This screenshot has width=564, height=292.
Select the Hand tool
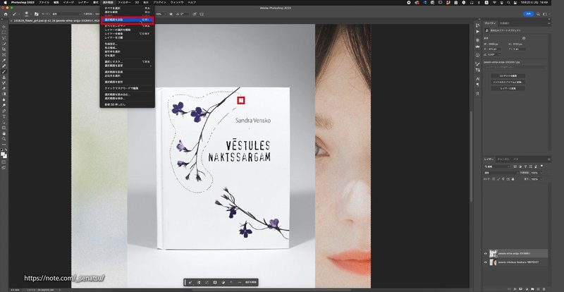click(x=4, y=133)
